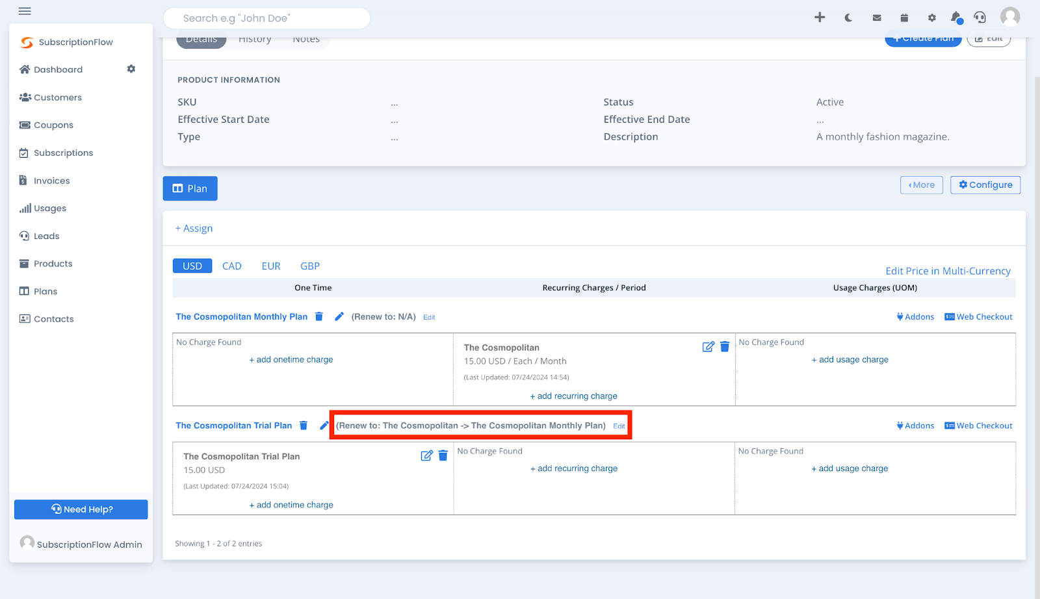1040x599 pixels.
Task: Add usage charge to Monthly Plan
Action: pos(850,360)
